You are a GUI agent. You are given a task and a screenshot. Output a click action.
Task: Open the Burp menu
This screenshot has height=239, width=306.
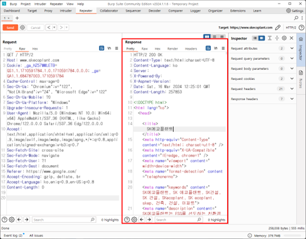13,4
